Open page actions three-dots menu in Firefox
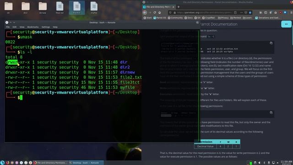The image size is (293, 165). [241, 12]
